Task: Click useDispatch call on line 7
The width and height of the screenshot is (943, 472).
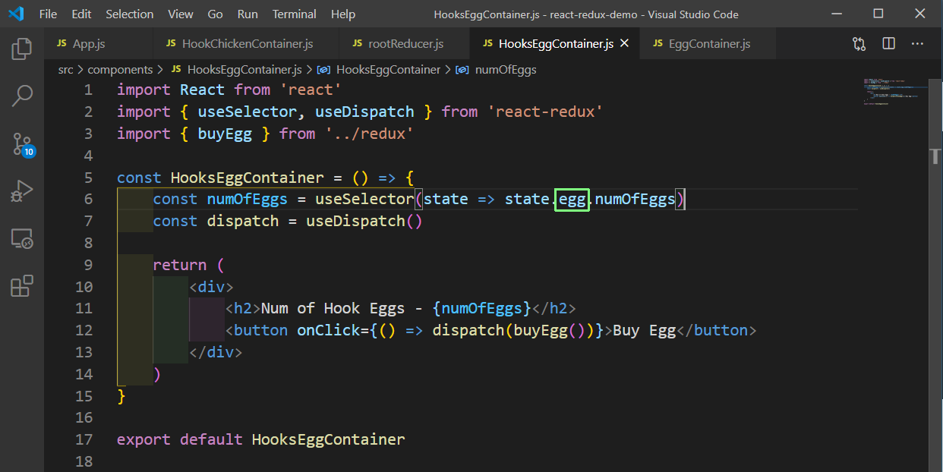Action: click(355, 222)
